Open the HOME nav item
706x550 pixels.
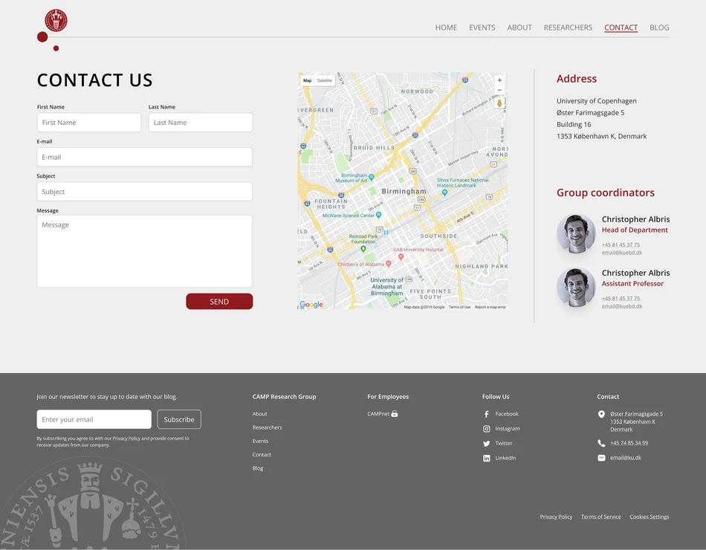coord(446,27)
